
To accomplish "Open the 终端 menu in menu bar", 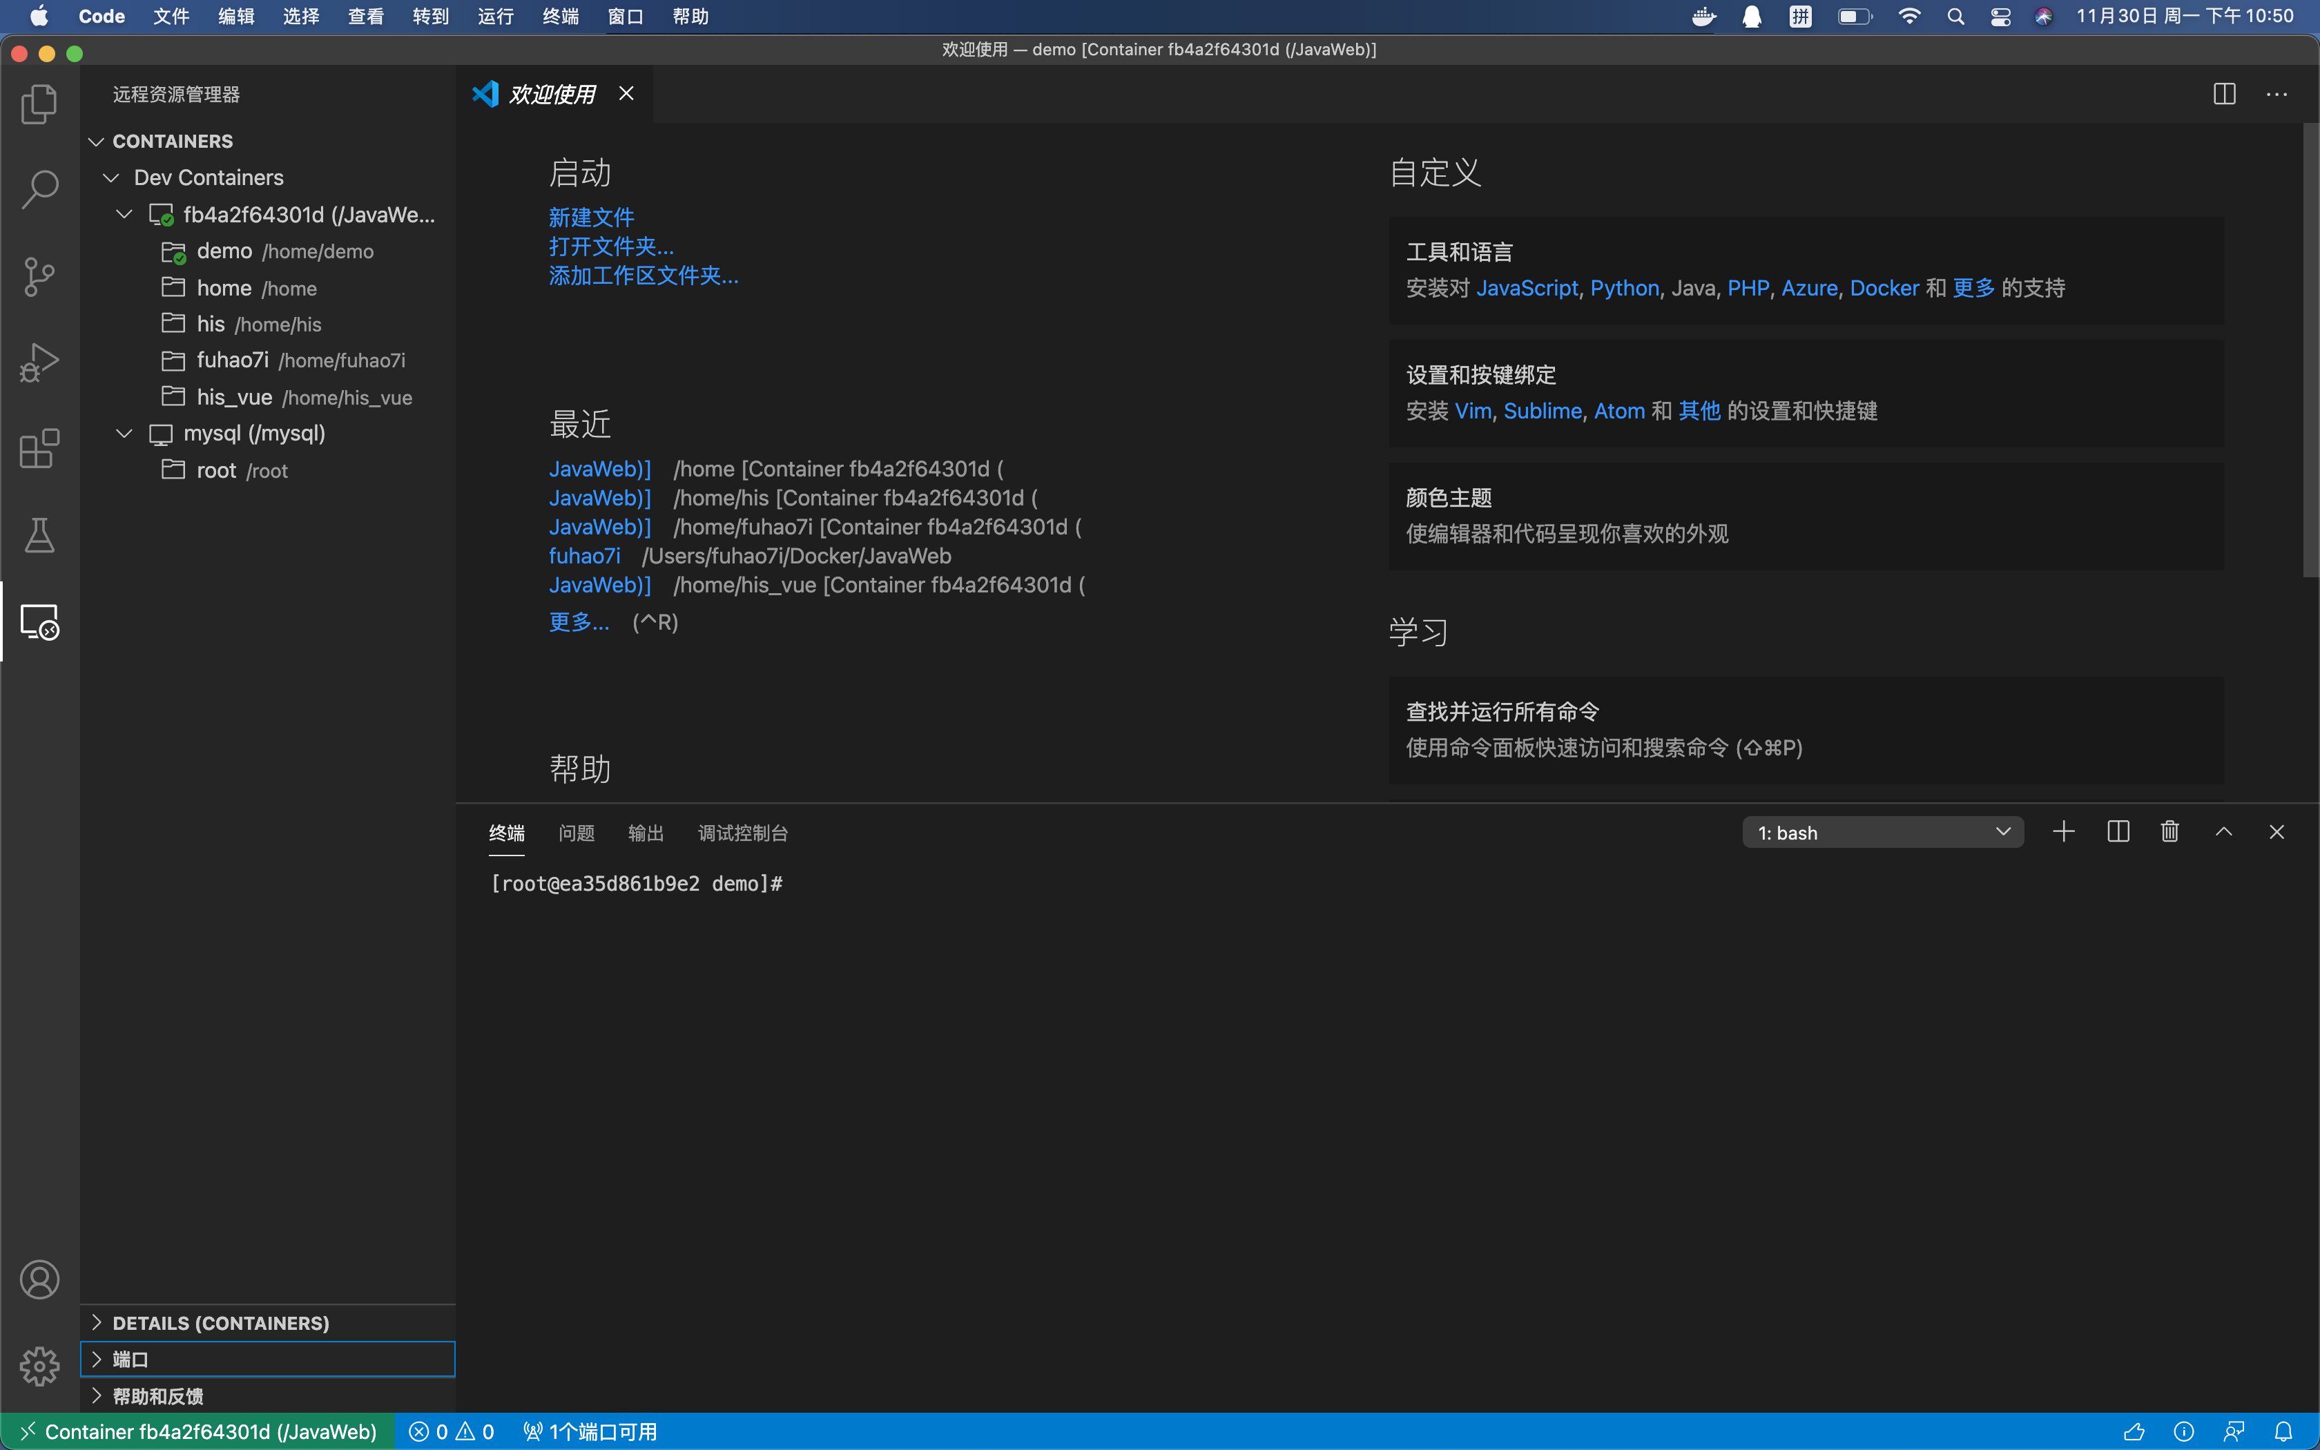I will pos(560,17).
